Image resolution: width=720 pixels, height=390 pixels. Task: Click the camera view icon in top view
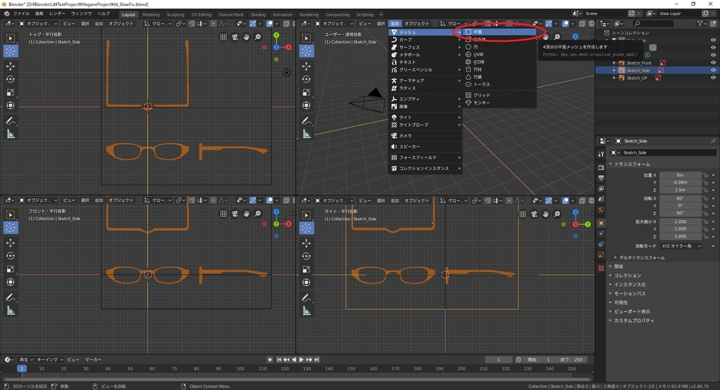[235, 37]
